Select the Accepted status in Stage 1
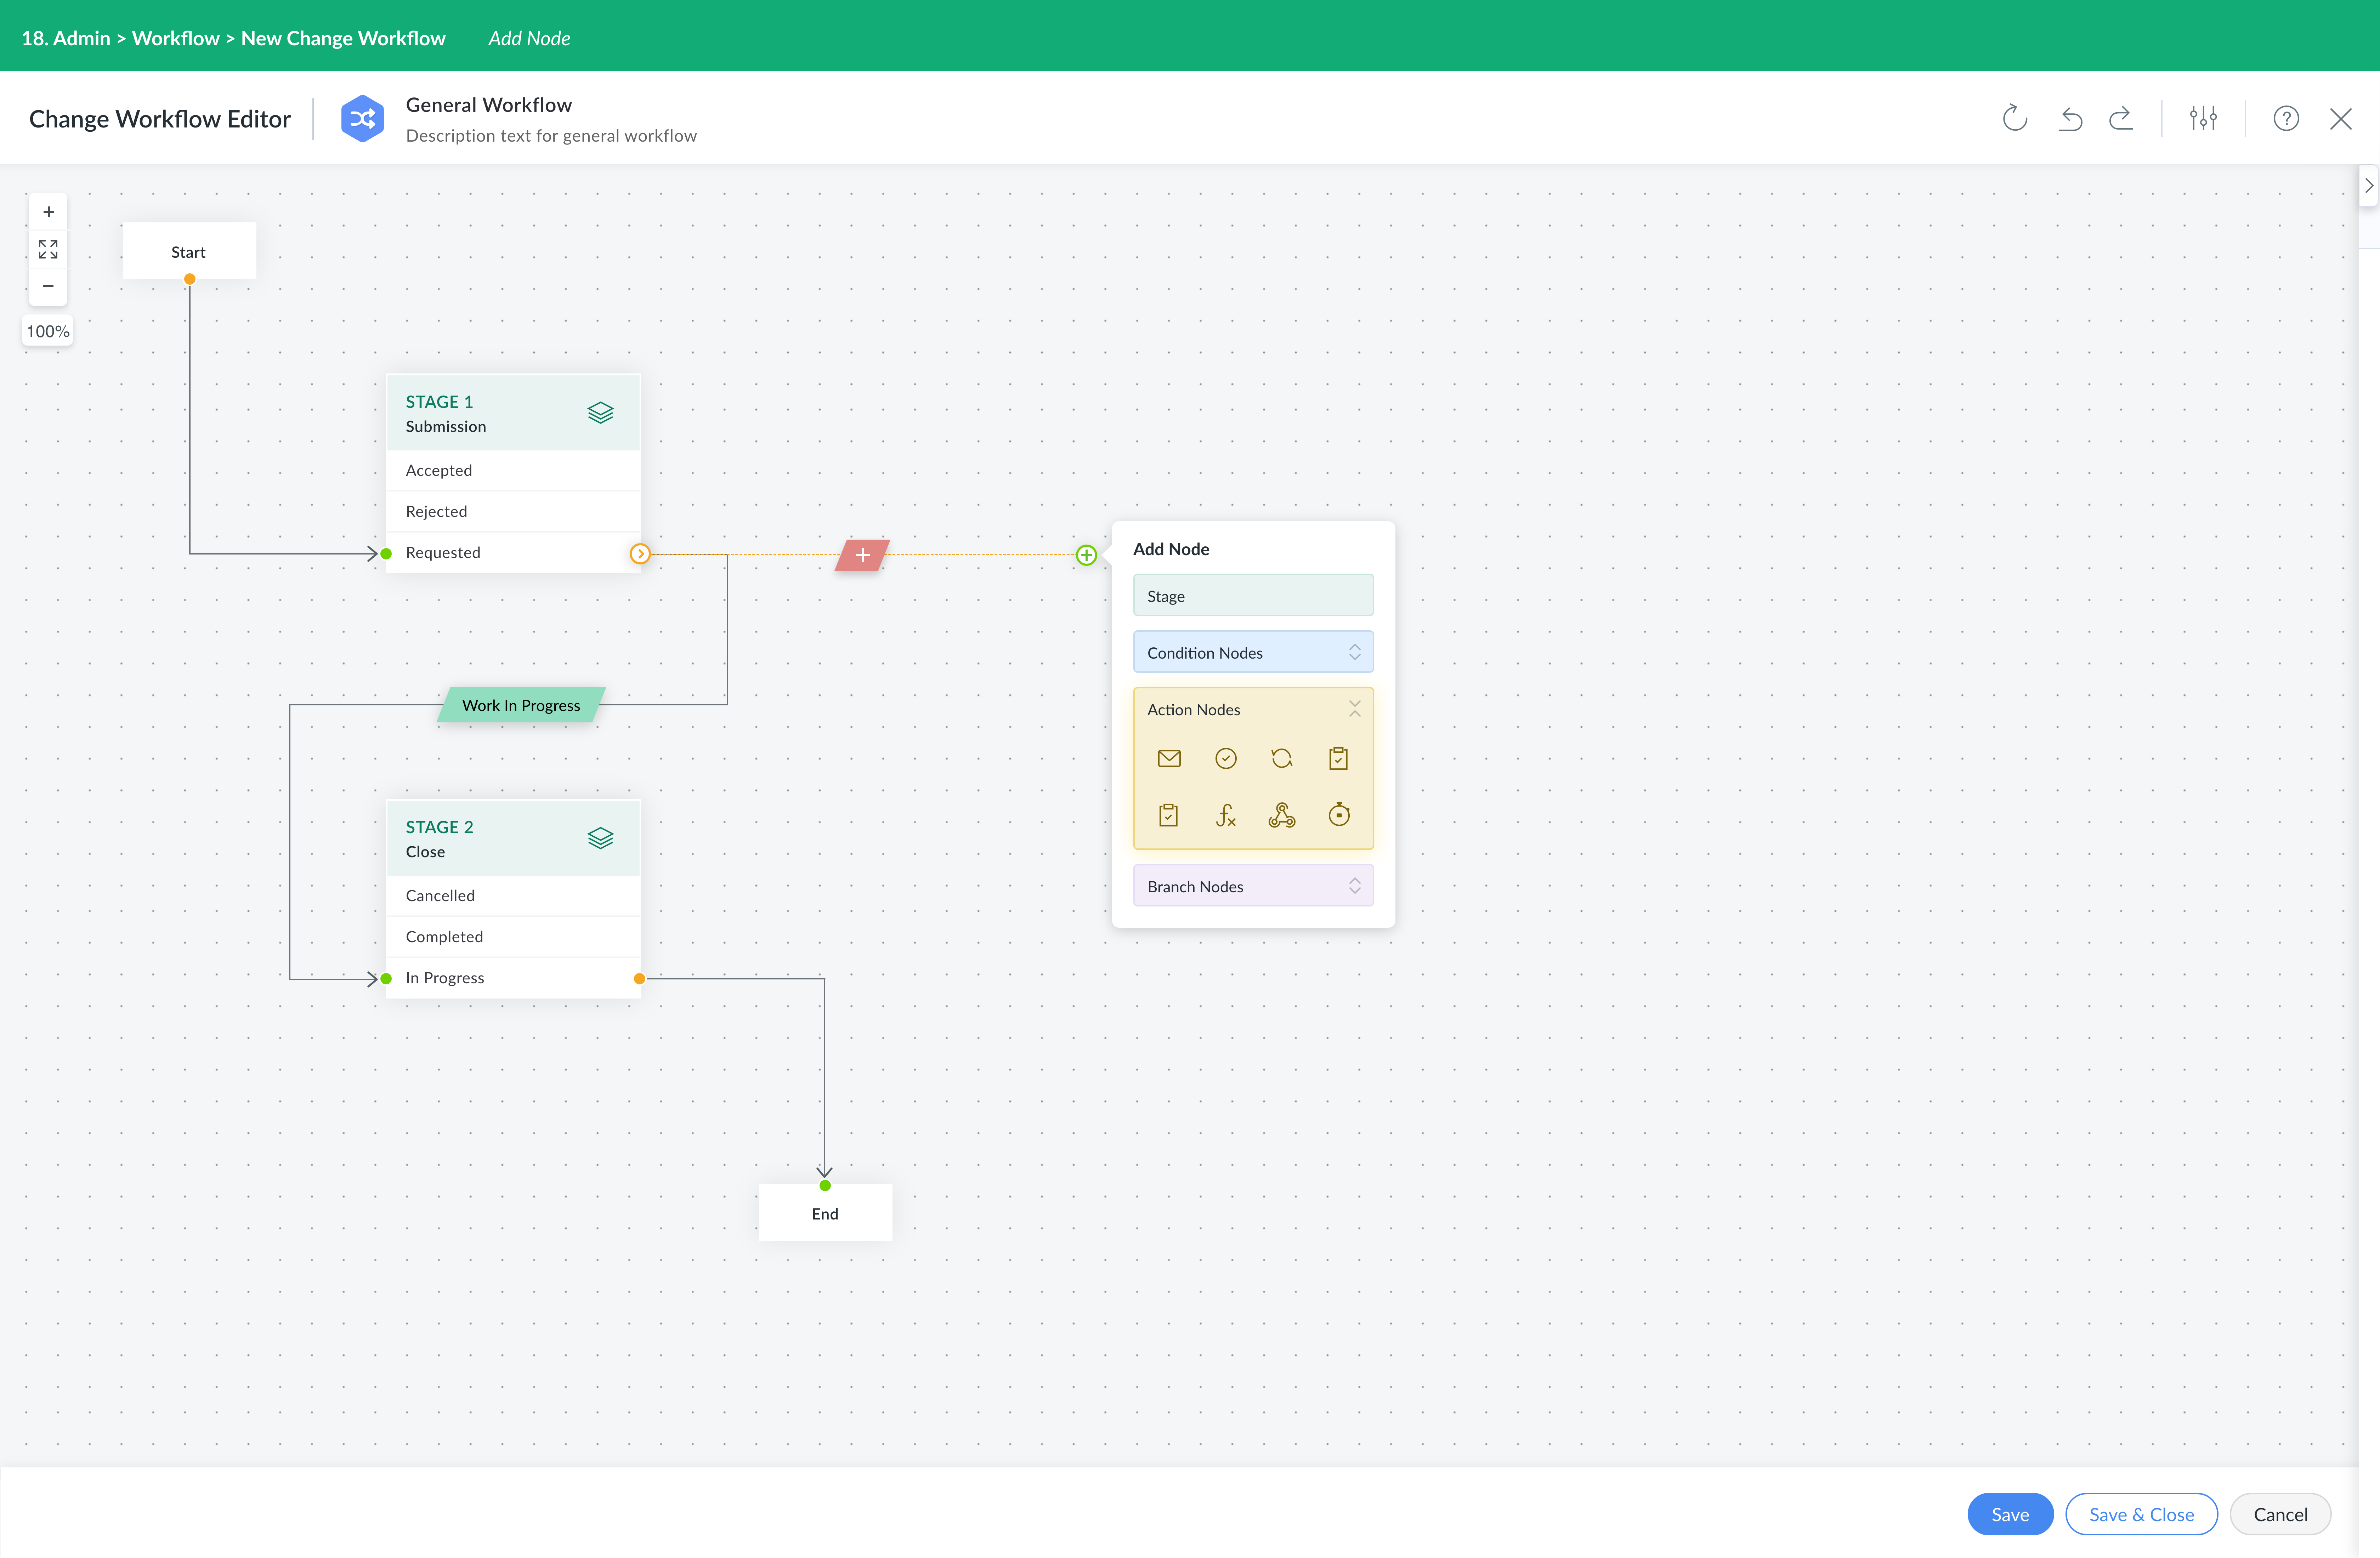This screenshot has width=2380, height=1558. click(x=513, y=470)
